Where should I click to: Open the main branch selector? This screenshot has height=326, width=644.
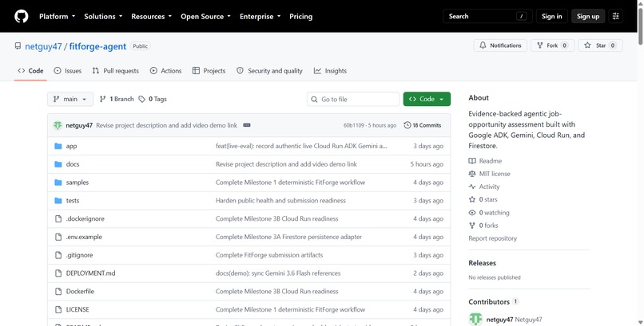tap(70, 99)
